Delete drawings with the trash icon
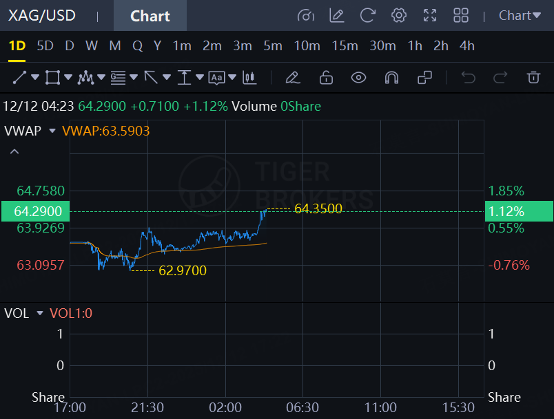 [533, 78]
